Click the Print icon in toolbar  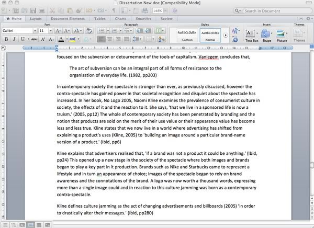tap(42, 10)
